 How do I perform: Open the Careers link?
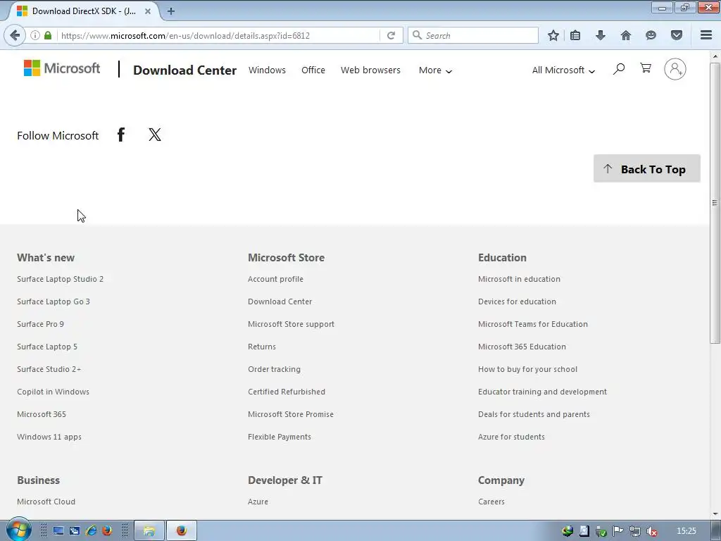click(x=491, y=502)
